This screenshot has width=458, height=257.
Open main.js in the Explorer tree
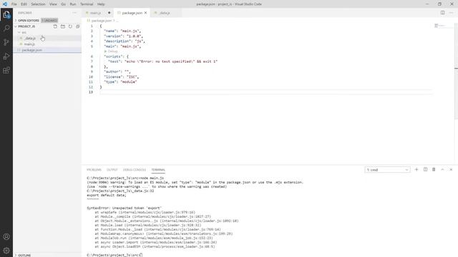coord(47,44)
